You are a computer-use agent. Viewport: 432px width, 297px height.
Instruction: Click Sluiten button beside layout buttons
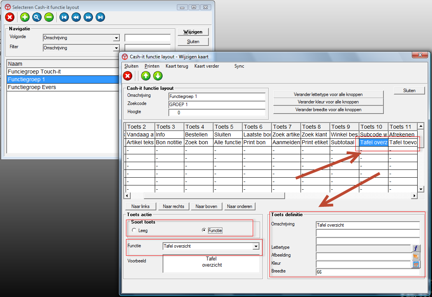click(409, 91)
